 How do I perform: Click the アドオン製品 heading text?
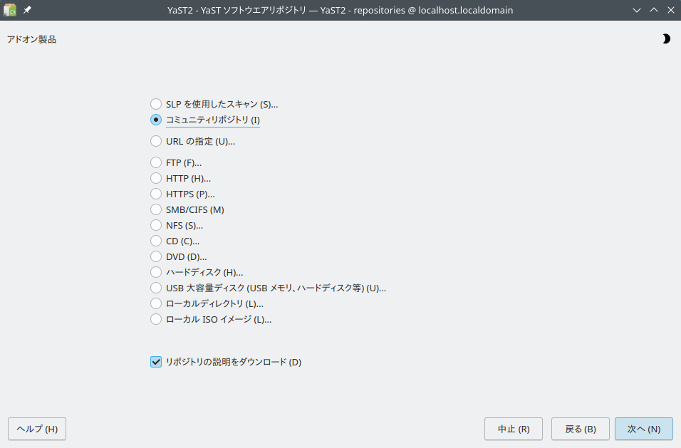(32, 39)
